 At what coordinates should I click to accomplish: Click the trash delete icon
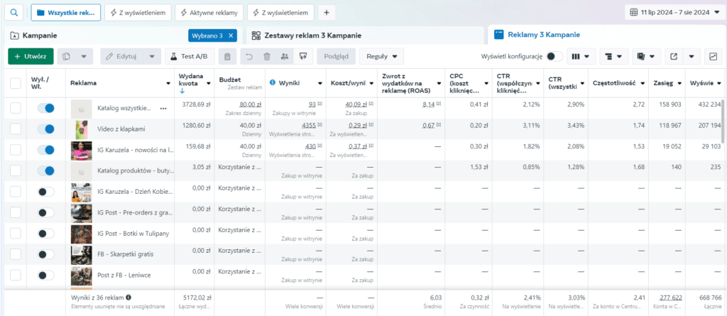(x=267, y=56)
